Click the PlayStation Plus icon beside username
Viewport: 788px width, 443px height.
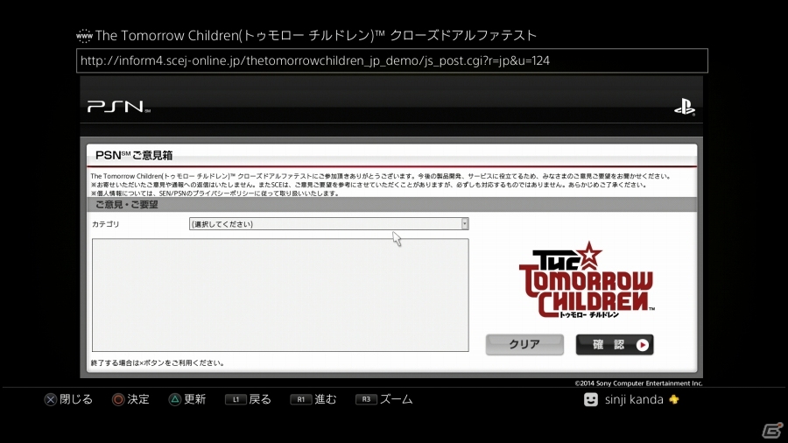[x=674, y=399]
